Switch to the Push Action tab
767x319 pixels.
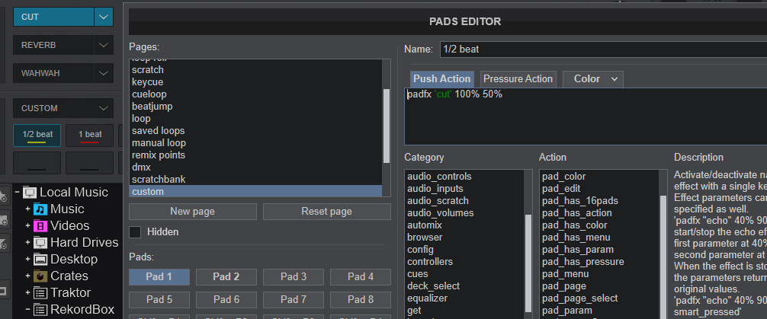441,79
